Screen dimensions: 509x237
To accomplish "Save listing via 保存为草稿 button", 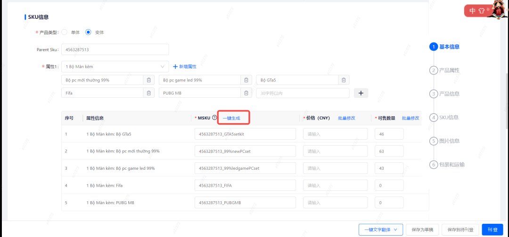I will [422, 230].
